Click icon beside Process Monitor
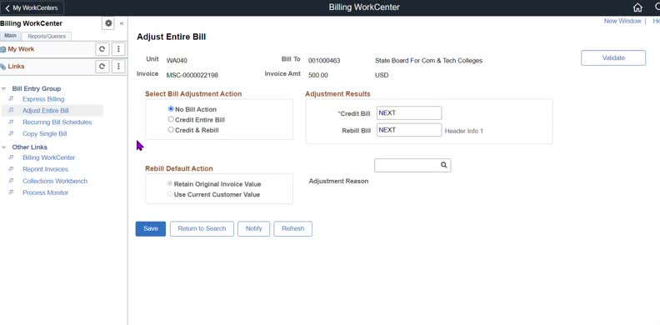 [x=12, y=192]
